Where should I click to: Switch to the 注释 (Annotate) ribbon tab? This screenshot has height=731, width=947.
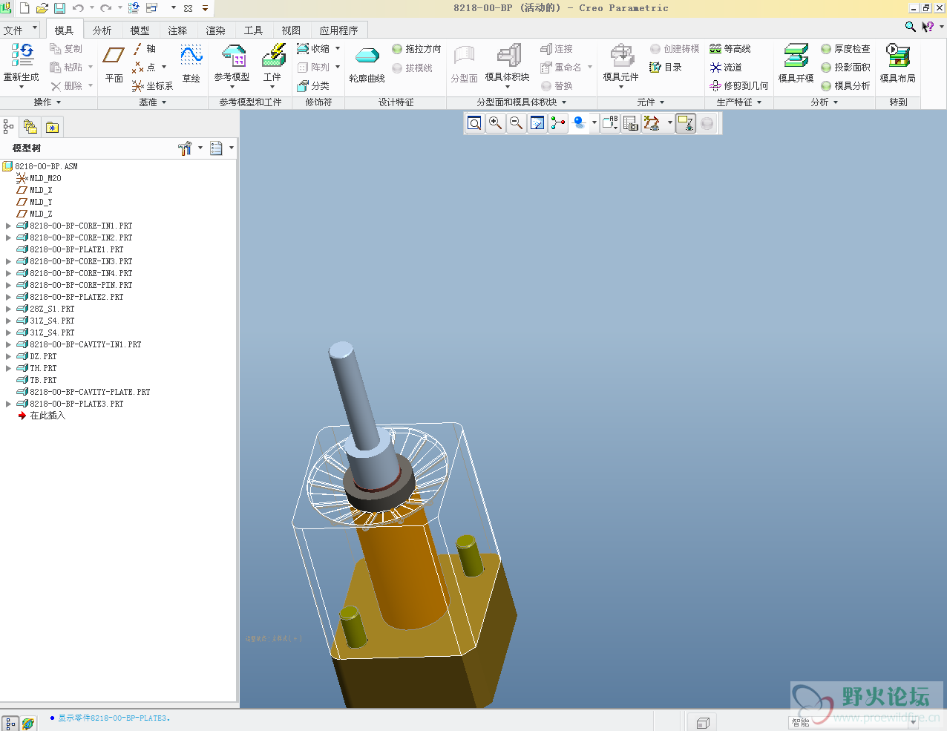pyautogui.click(x=177, y=30)
